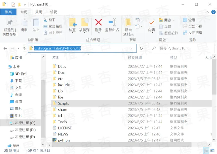Screen dimensions: 217x154
Task: Open the File (檔案) tab
Action: [8, 12]
